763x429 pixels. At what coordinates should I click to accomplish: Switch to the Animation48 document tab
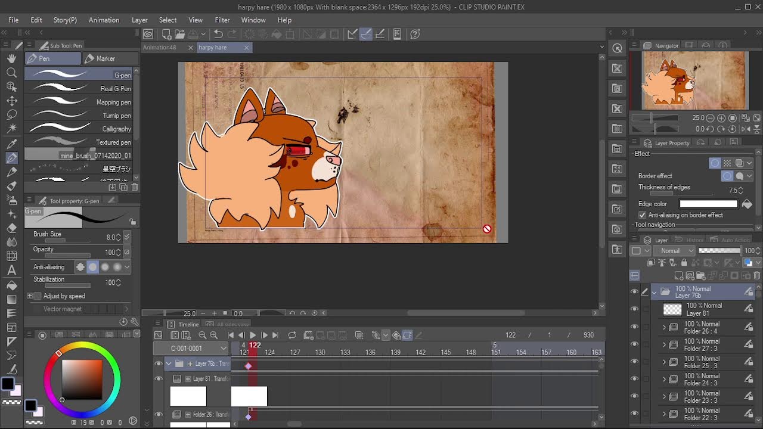[x=160, y=48]
